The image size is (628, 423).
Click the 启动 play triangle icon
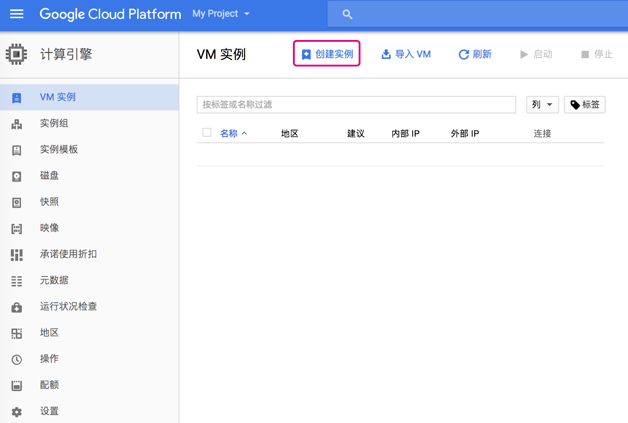point(524,55)
